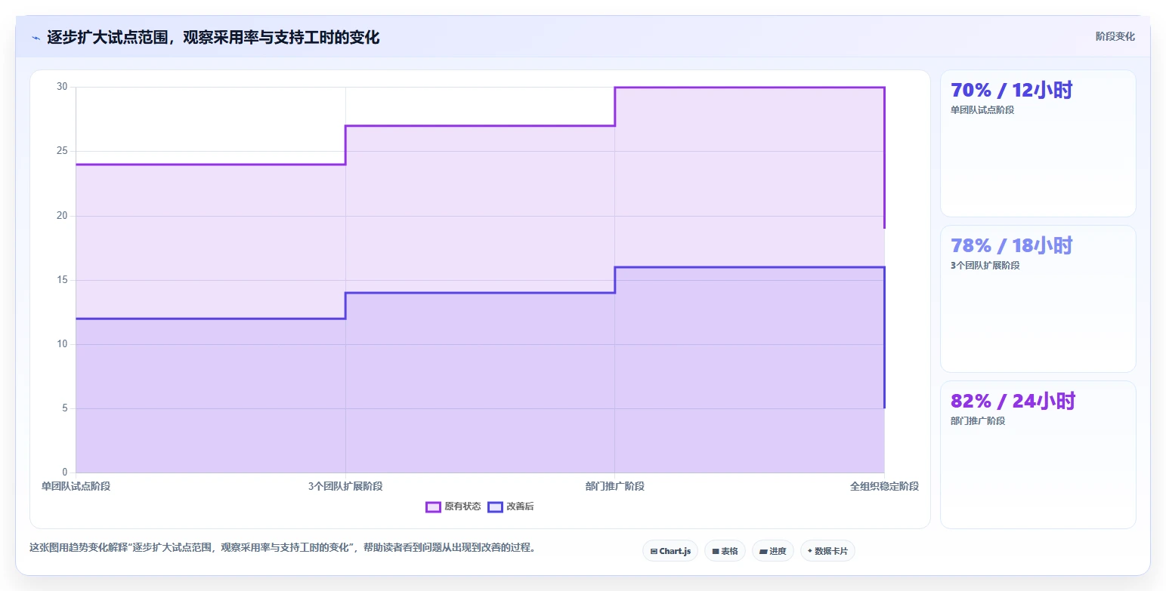Viewport: 1166px width, 591px height.
Task: Click the 部门推广阶段 axis label
Action: click(x=614, y=486)
